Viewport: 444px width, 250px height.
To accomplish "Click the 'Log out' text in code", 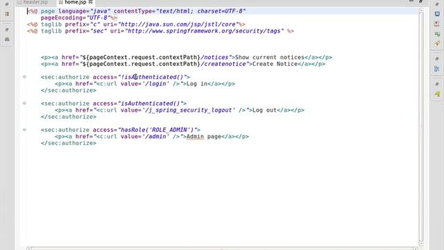I will point(264,110).
